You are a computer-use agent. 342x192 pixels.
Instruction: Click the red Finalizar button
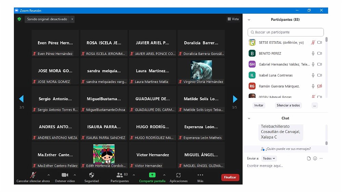pos(230,177)
